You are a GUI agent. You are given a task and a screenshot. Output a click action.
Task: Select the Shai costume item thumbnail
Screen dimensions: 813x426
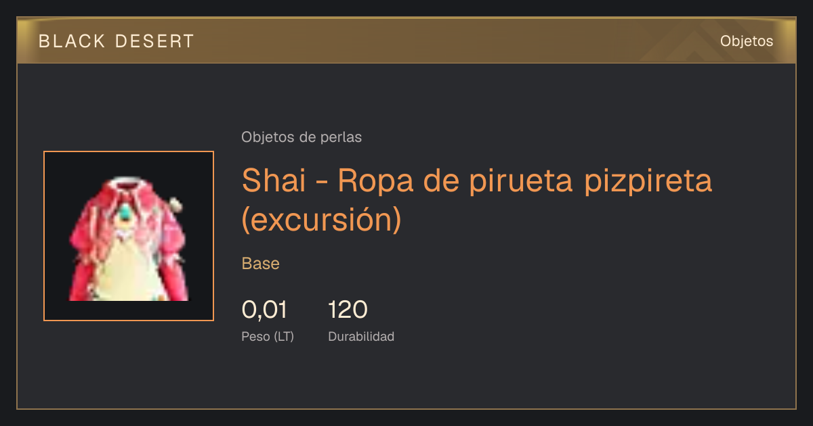(x=129, y=236)
